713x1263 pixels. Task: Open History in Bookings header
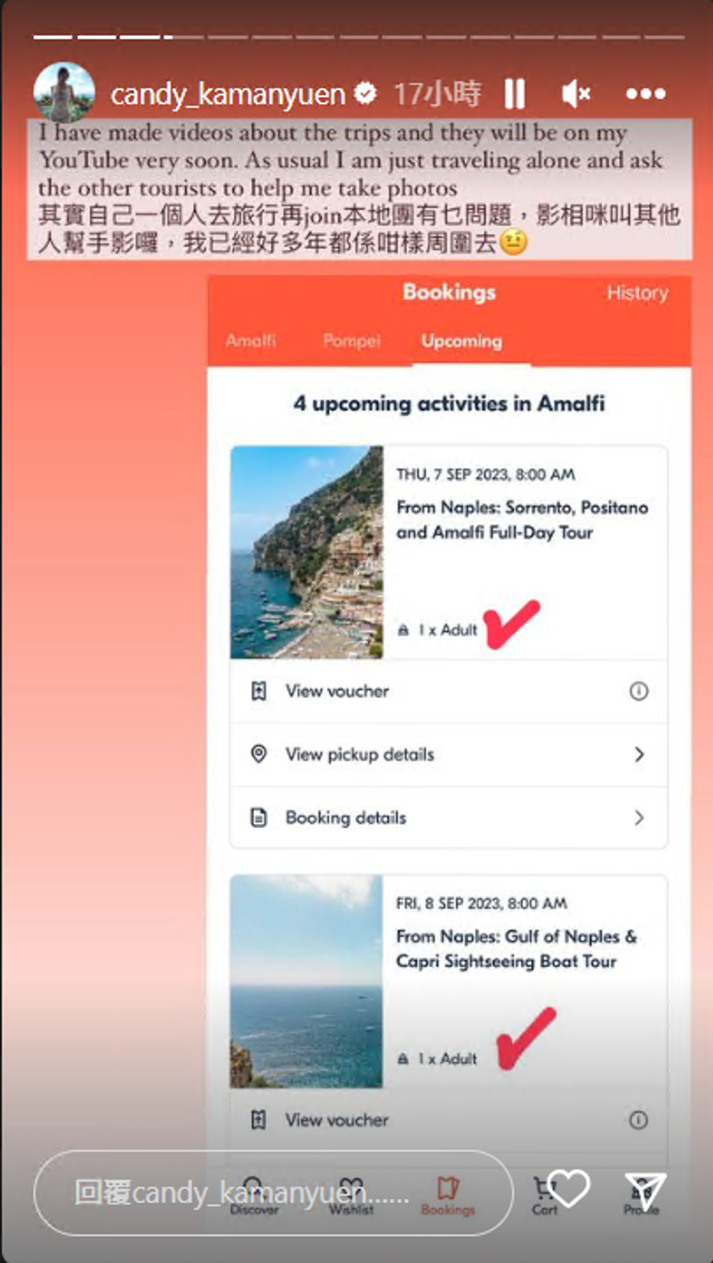637,293
